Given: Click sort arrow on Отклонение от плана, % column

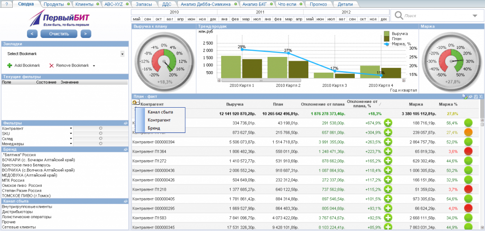Looking at the screenshot, I should pos(380,104).
